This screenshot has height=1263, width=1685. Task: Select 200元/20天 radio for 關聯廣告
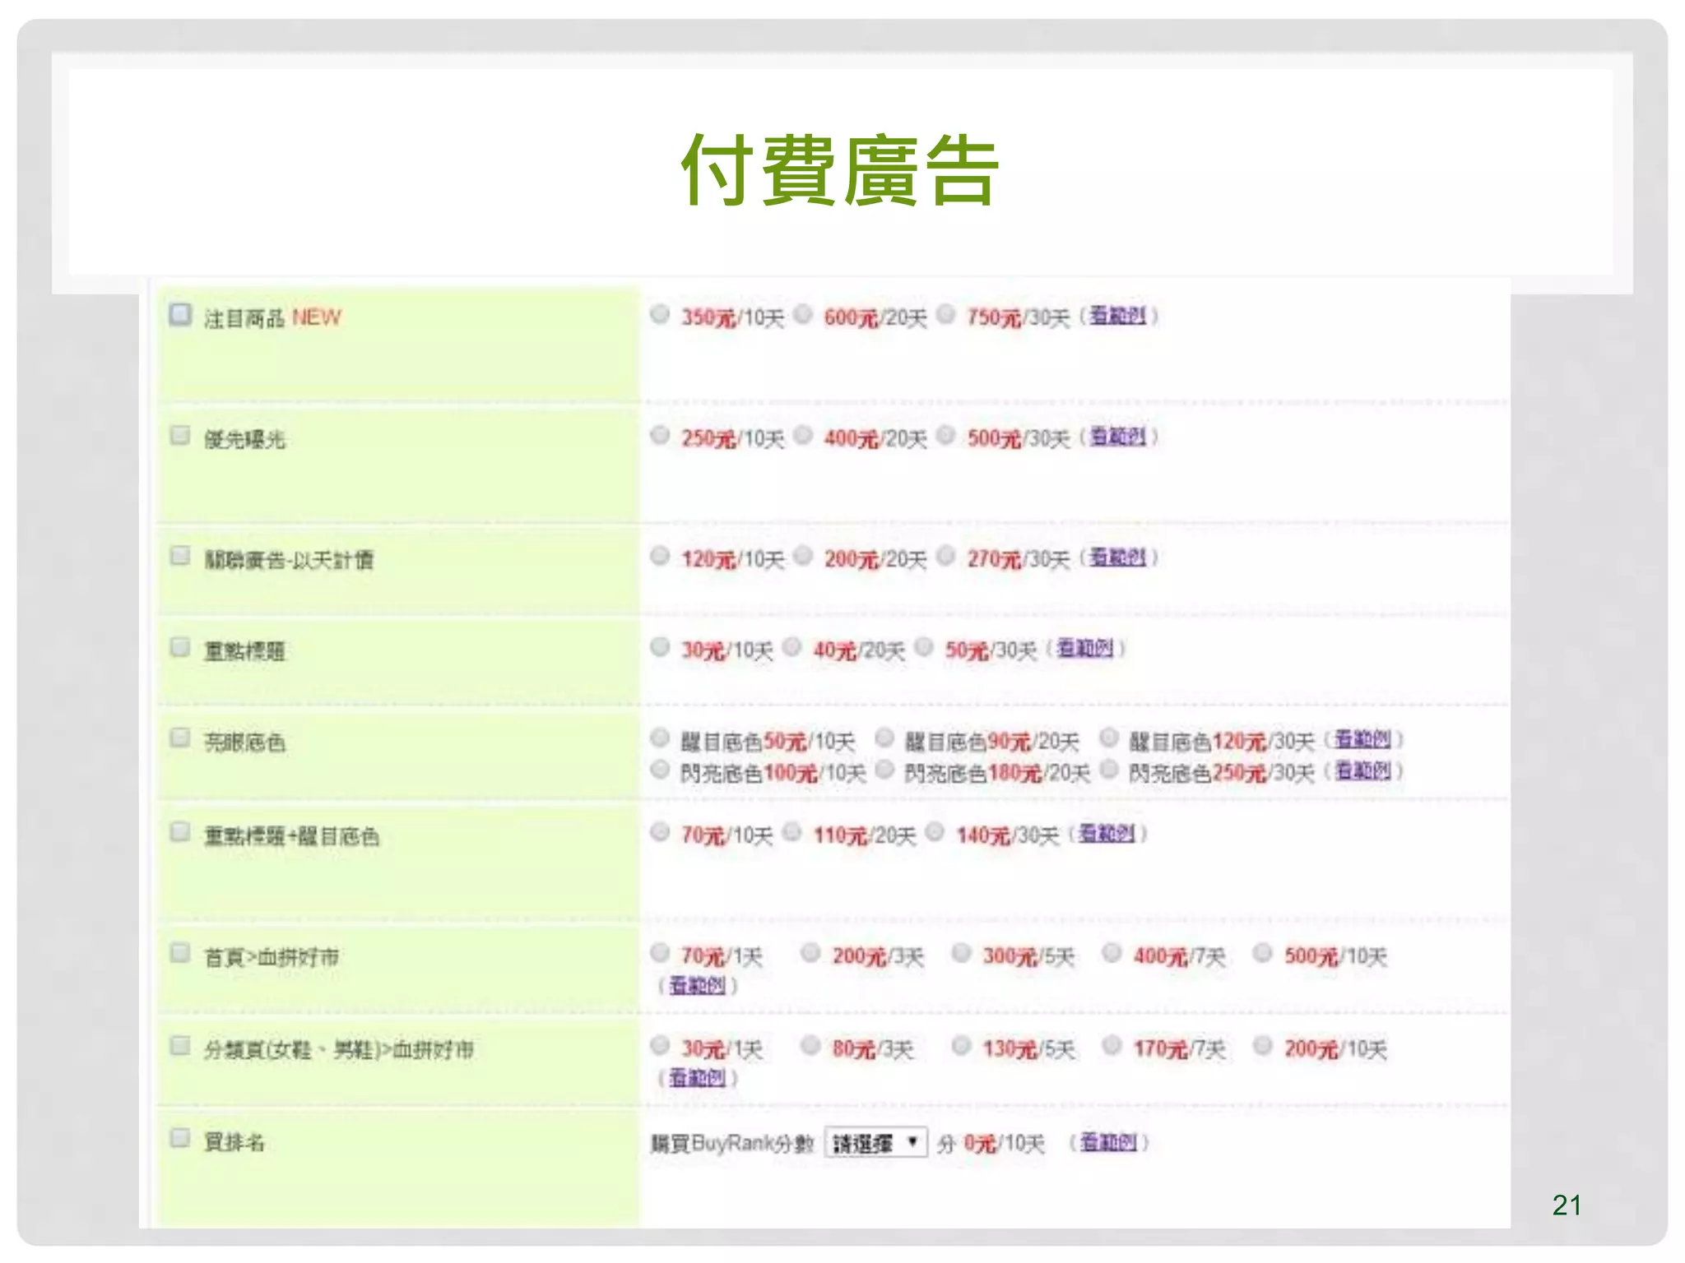coord(803,557)
